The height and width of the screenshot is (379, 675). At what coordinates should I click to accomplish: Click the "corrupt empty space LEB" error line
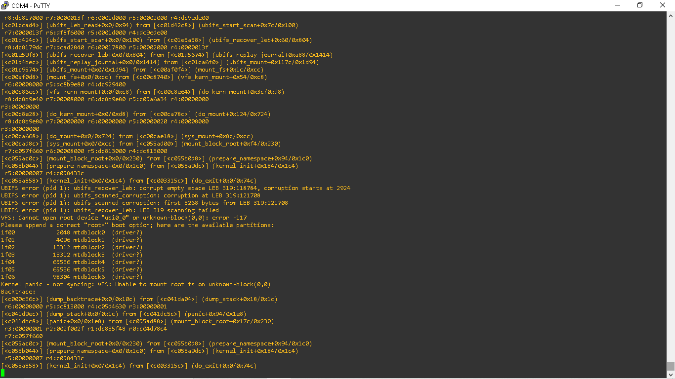(175, 188)
